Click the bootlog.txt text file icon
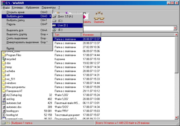This screenshot has height=126, width=180. click(x=4, y=115)
